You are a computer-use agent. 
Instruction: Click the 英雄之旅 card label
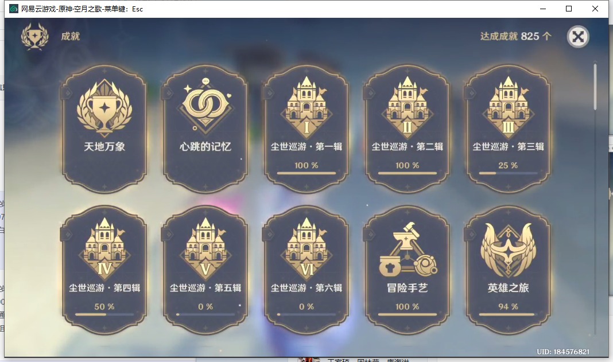click(508, 288)
